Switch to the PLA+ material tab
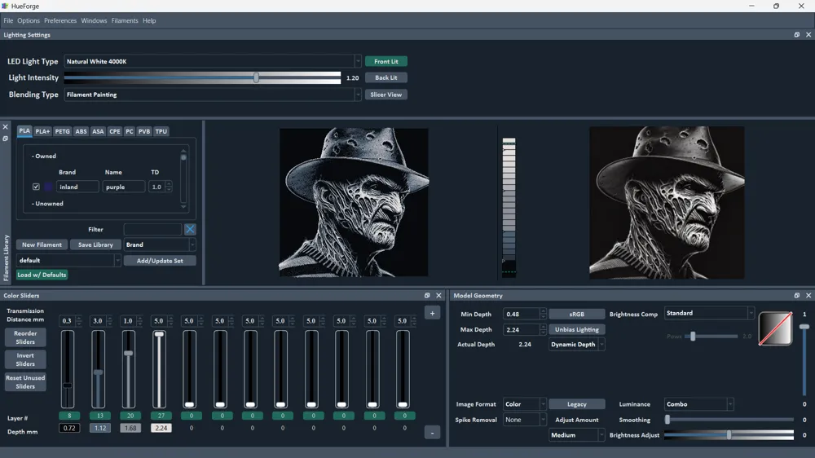Screen dimensions: 815x458 (x=42, y=131)
